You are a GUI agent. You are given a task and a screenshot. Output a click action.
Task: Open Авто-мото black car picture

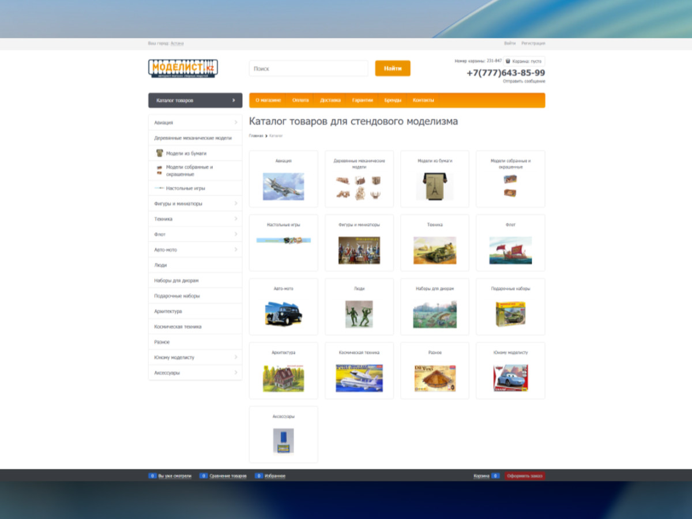(283, 314)
